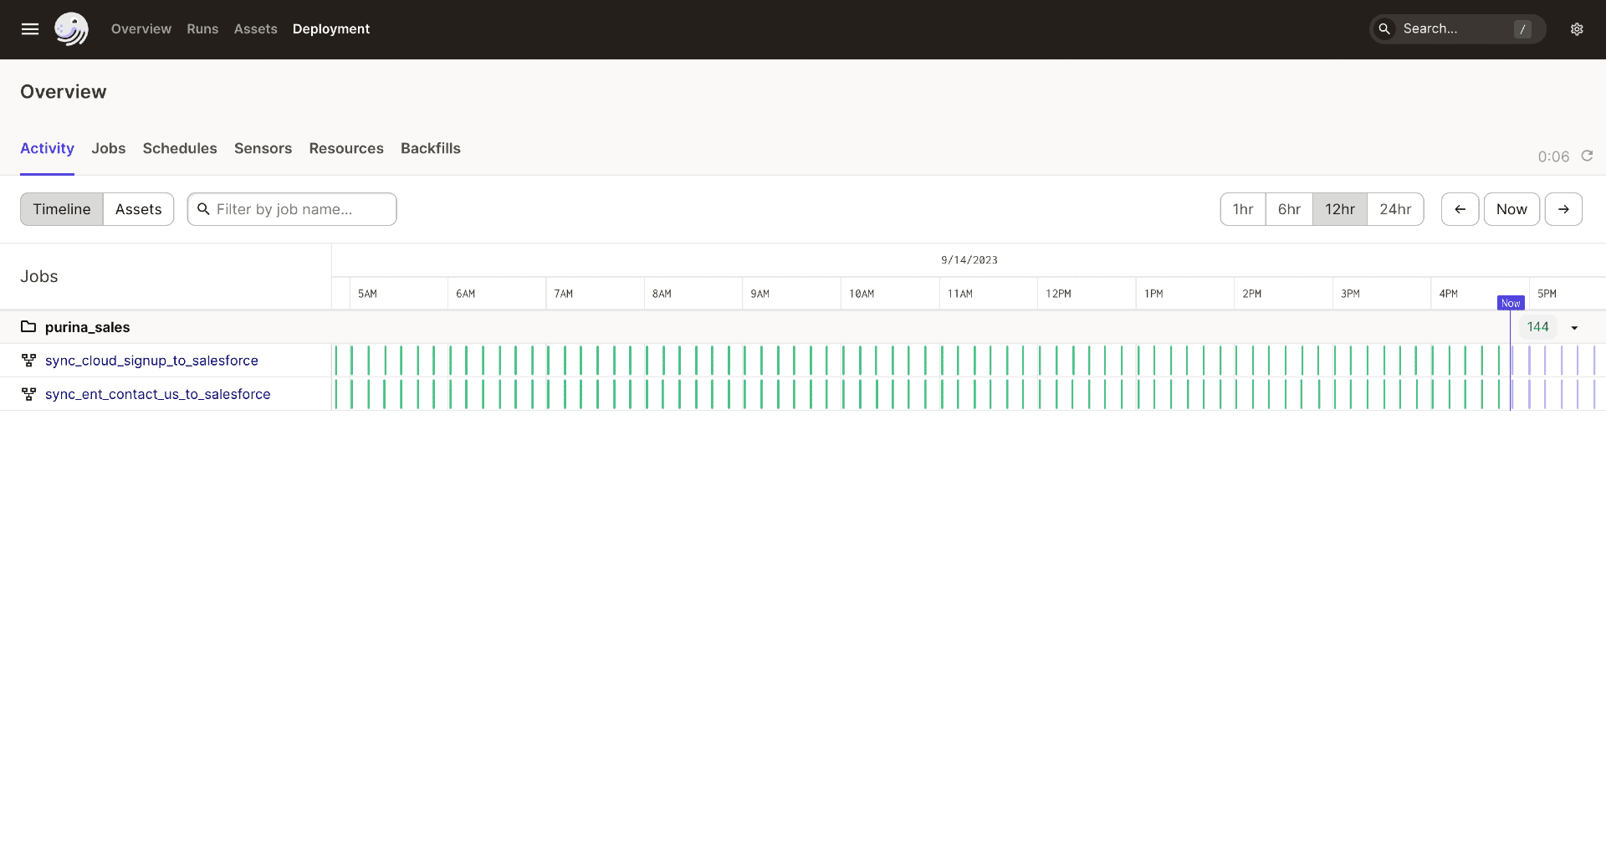Step timeline backward with the left arrow

tap(1460, 209)
